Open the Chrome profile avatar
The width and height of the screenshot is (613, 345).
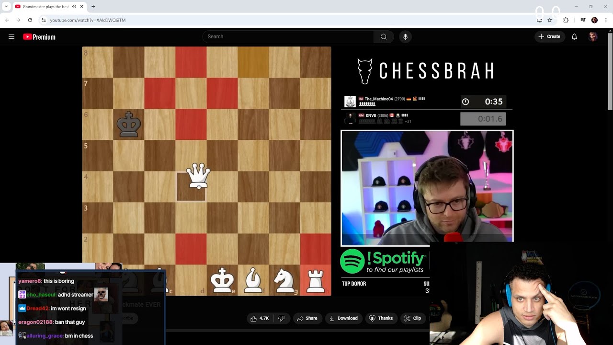coord(594,20)
